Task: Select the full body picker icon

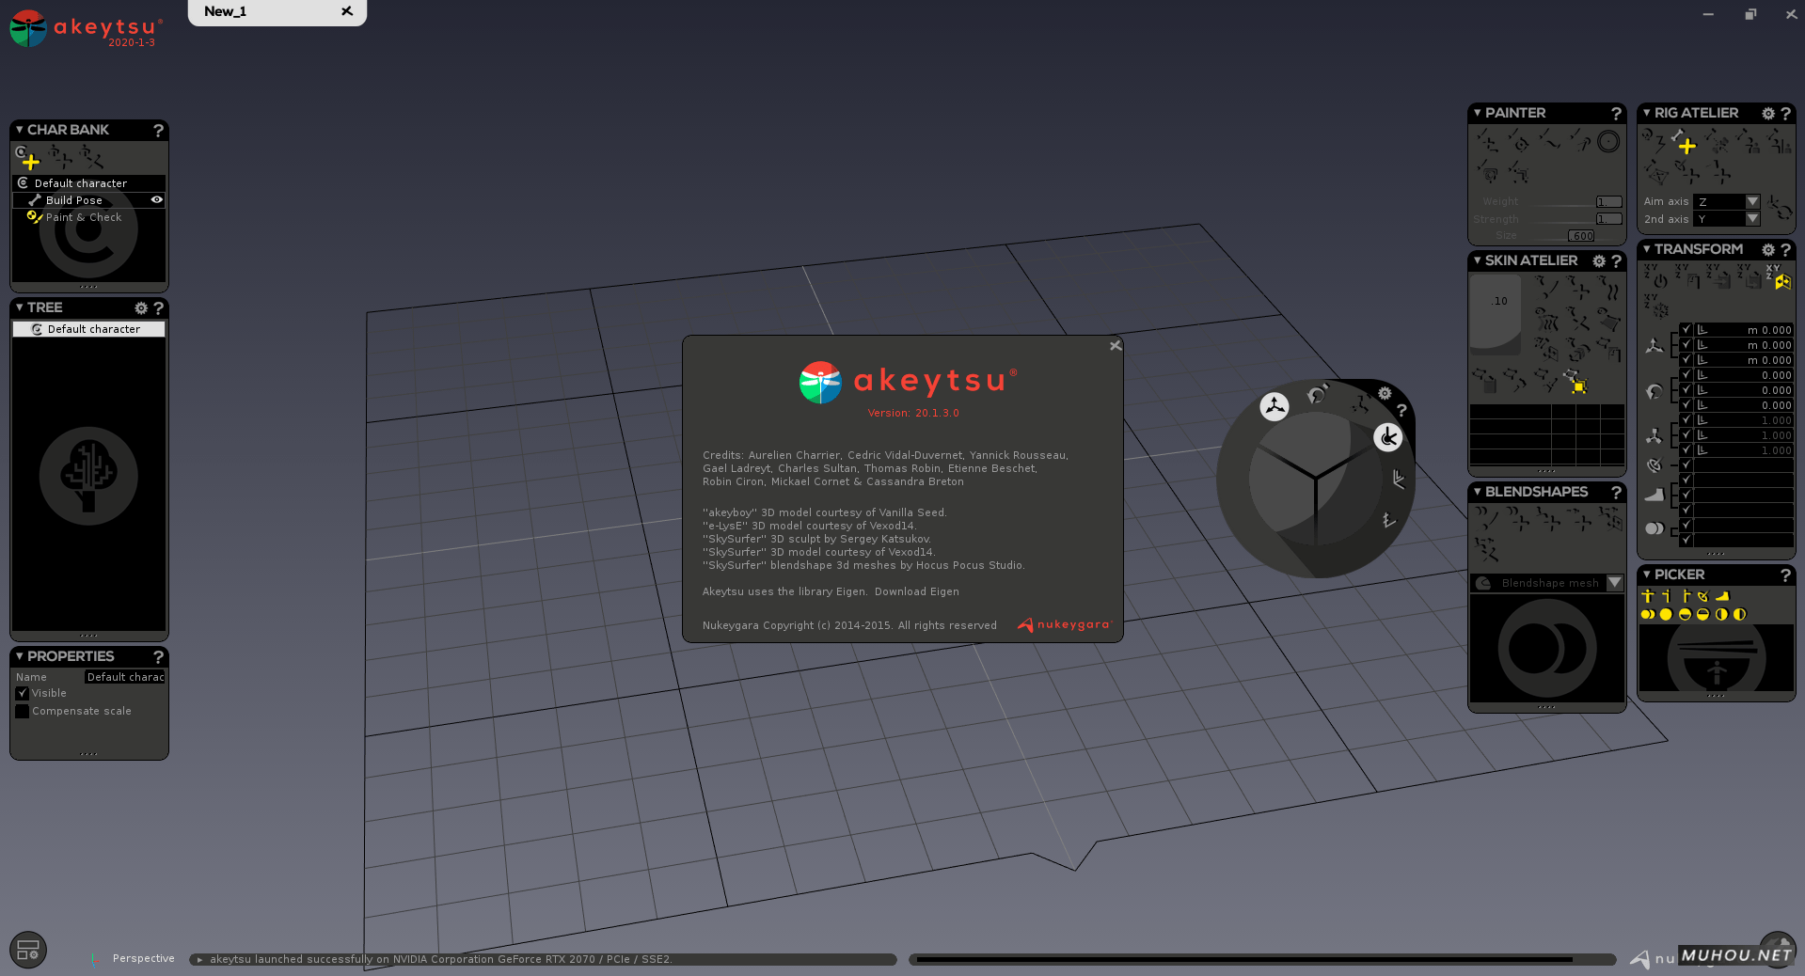Action: click(1647, 596)
